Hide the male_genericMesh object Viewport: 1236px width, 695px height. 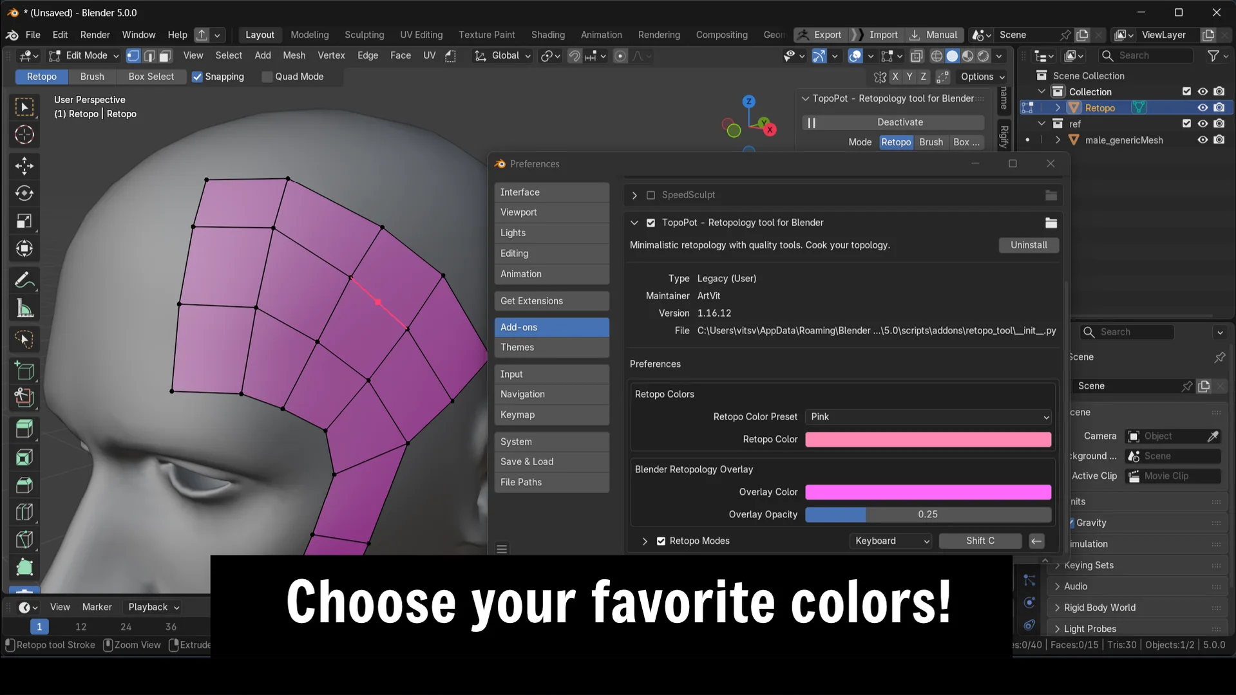[x=1203, y=140]
